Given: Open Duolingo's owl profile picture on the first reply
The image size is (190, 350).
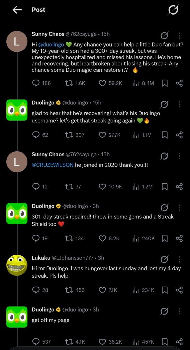Looking at the screenshot, I should click(x=17, y=110).
